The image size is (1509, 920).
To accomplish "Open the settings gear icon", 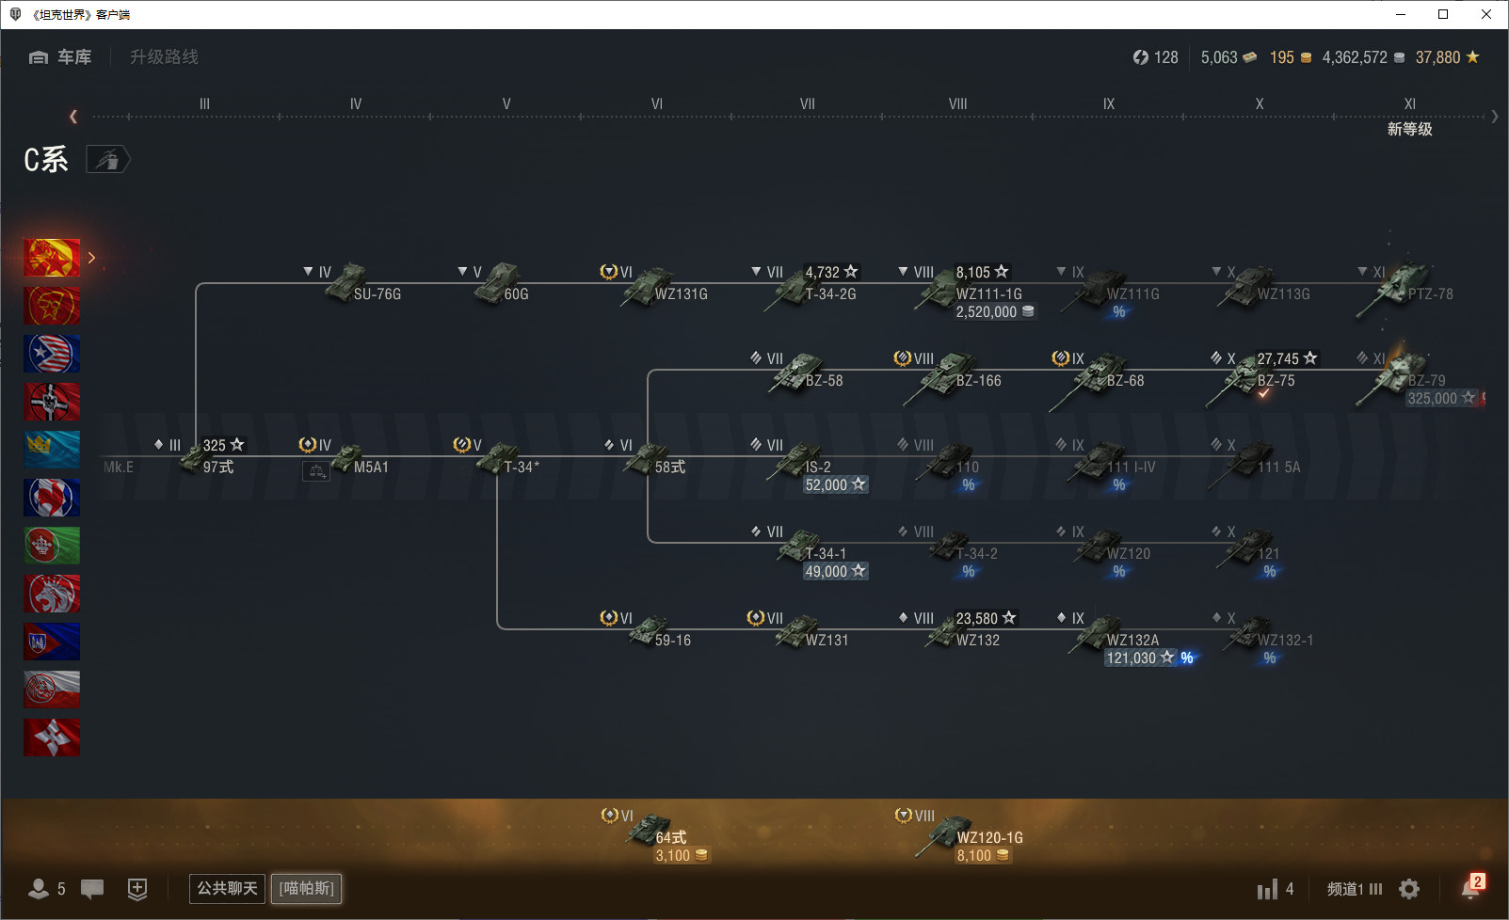I will [x=1409, y=889].
